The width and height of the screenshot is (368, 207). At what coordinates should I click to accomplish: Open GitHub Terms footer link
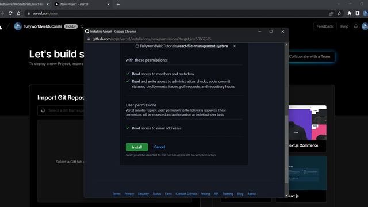click(x=116, y=194)
